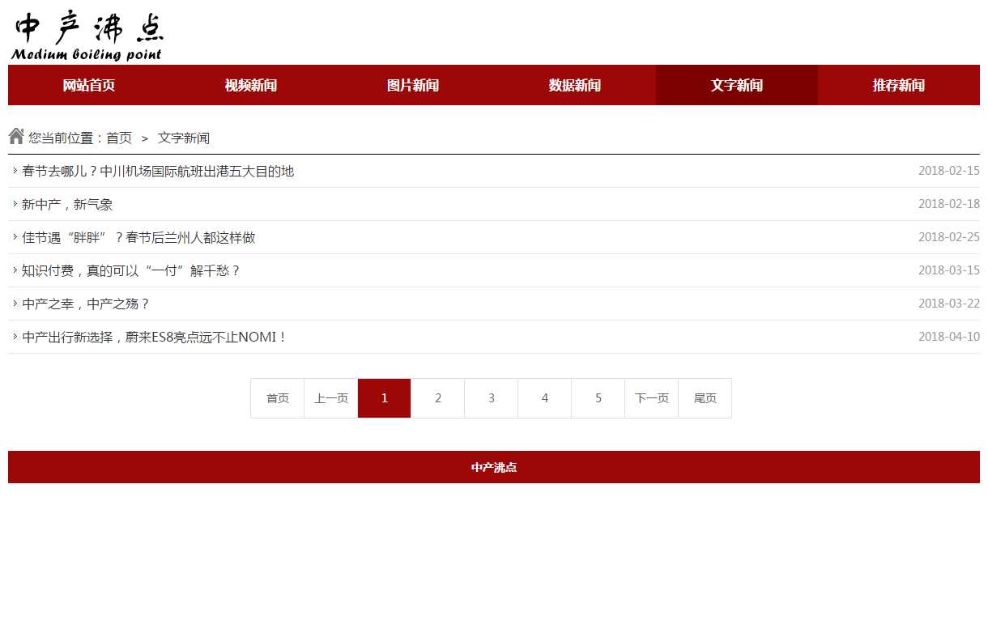Image resolution: width=988 pixels, height=633 pixels.
Task: Open the 数据新闻 navigation item
Action: [x=575, y=85]
